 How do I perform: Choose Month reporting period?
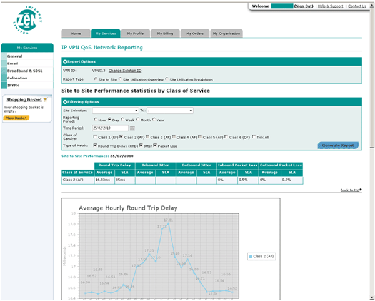pyautogui.click(x=138, y=119)
